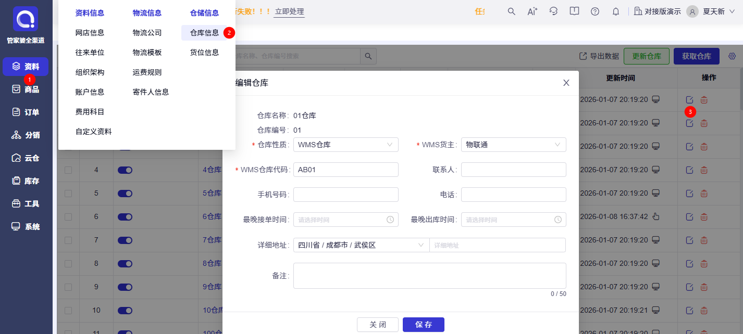Click clock icon in 最晚接单时间 field
The height and width of the screenshot is (334, 743).
(x=390, y=220)
